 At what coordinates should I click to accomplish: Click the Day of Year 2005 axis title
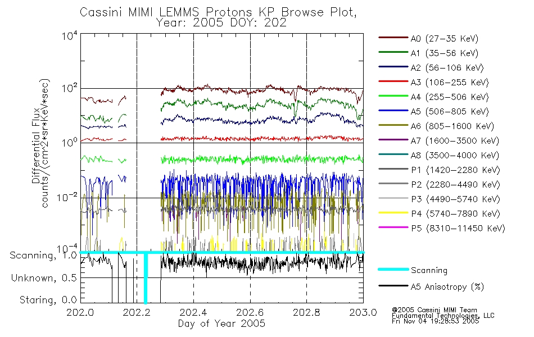[x=221, y=324]
